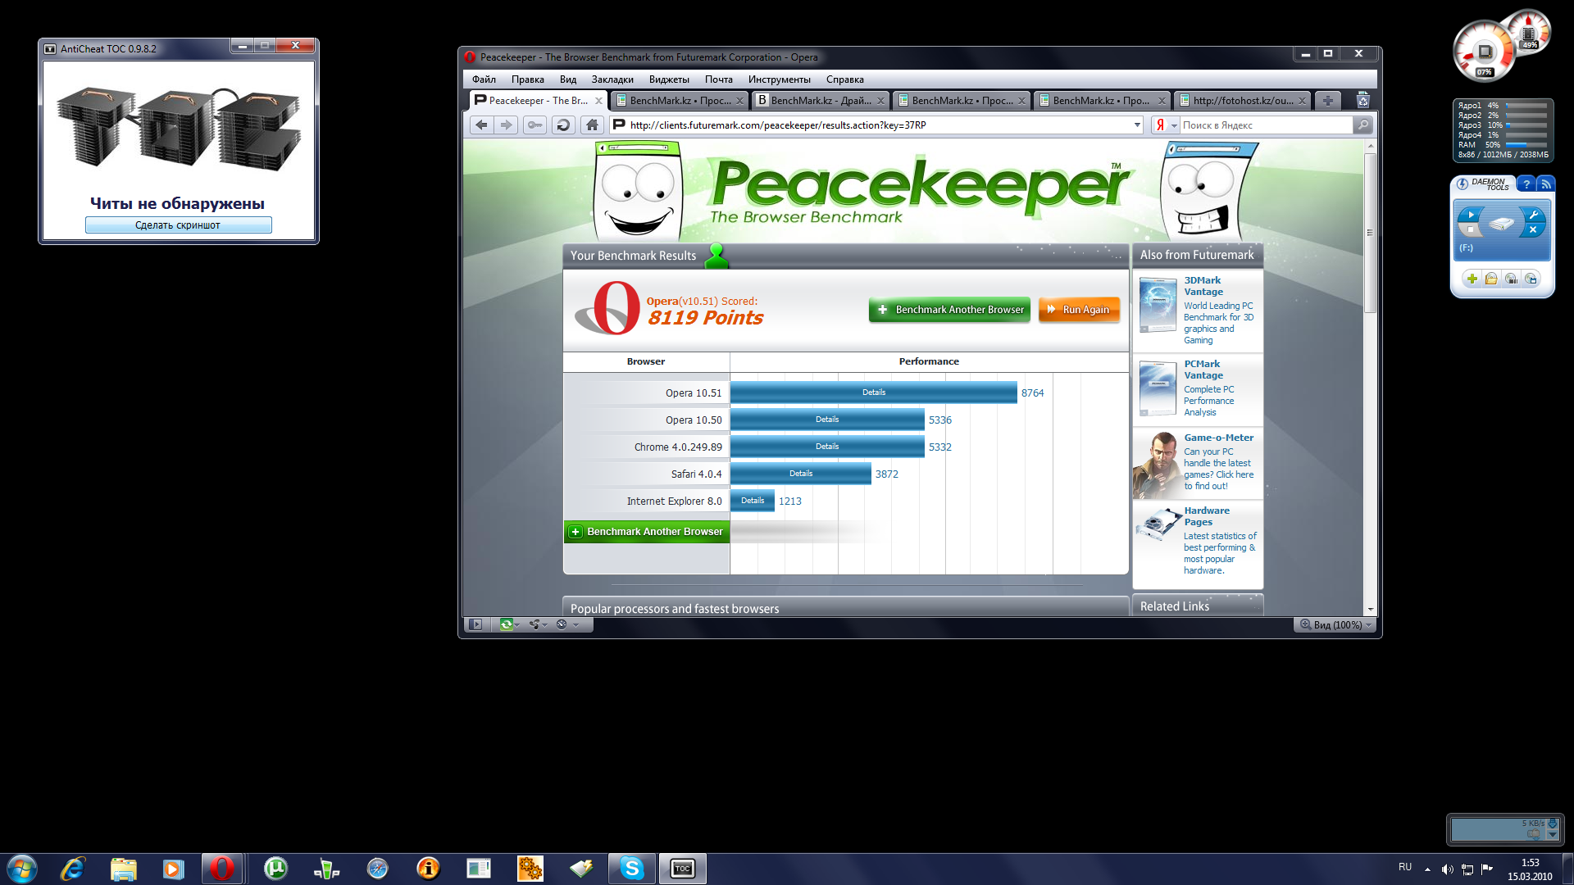Click the RU language indicator
The image size is (1574, 885).
click(x=1404, y=866)
